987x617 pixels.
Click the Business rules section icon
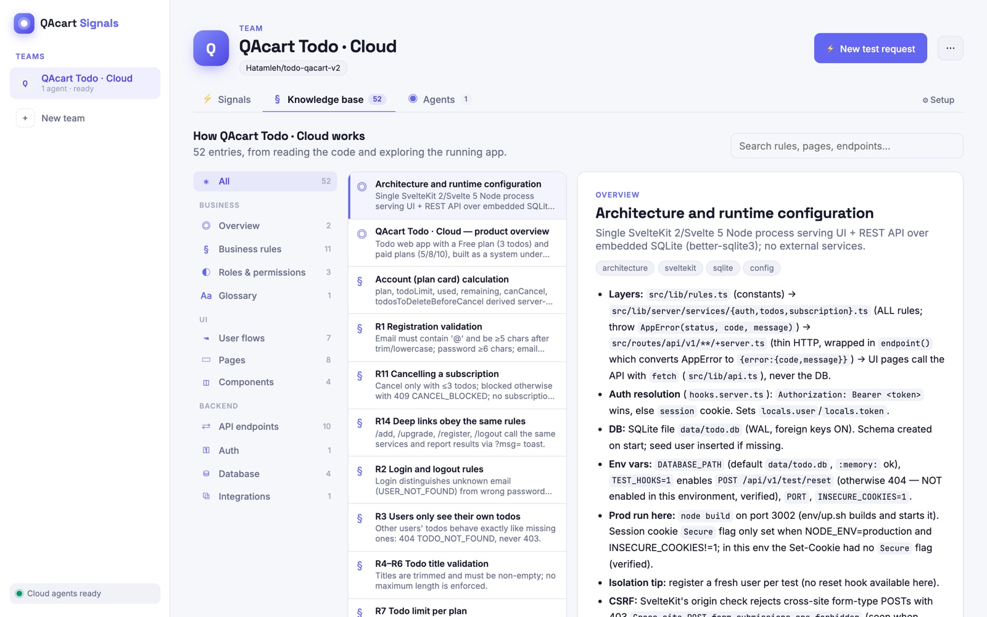pyautogui.click(x=206, y=249)
